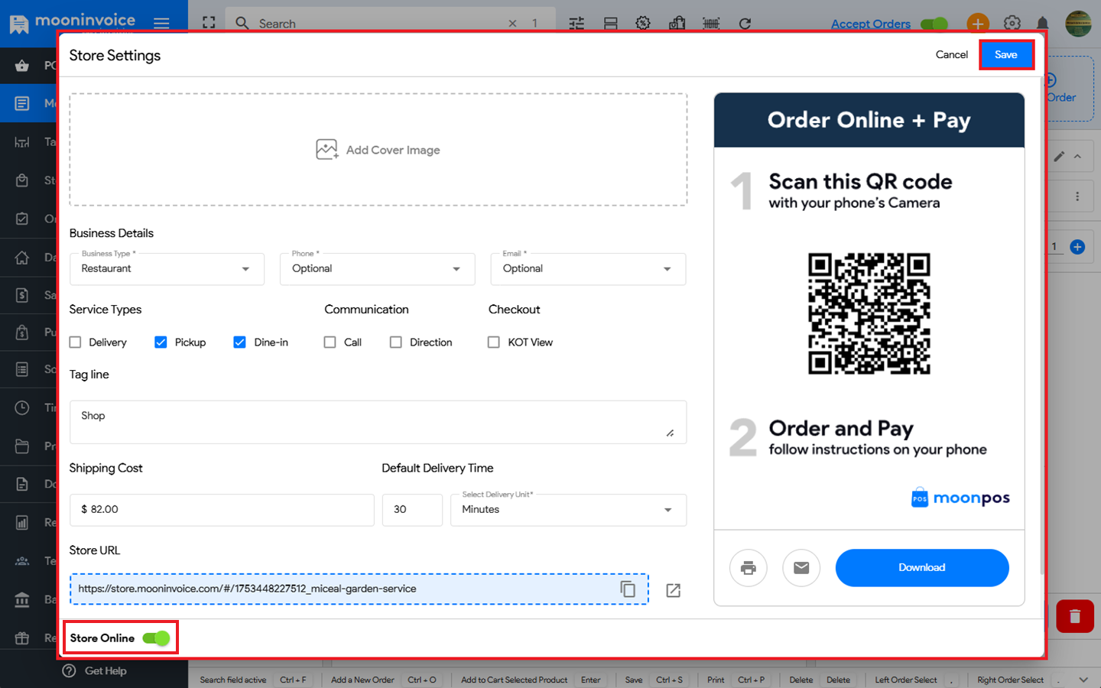Open the Select Delivery Unit dropdown
The width and height of the screenshot is (1101, 688).
(x=568, y=510)
